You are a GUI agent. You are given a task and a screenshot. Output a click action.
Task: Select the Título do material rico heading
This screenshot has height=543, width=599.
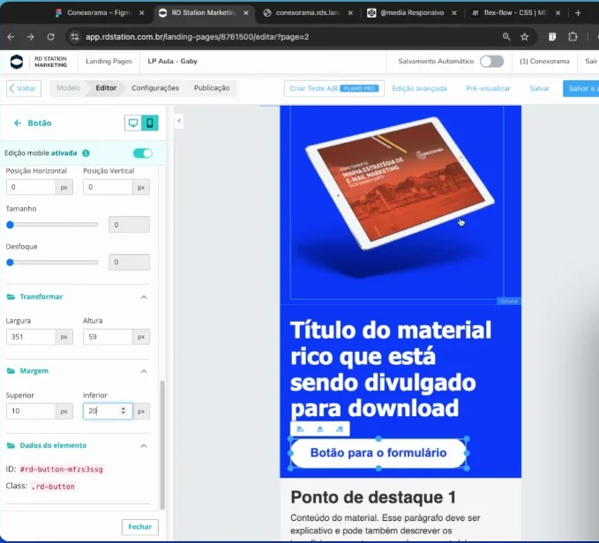[x=391, y=369]
